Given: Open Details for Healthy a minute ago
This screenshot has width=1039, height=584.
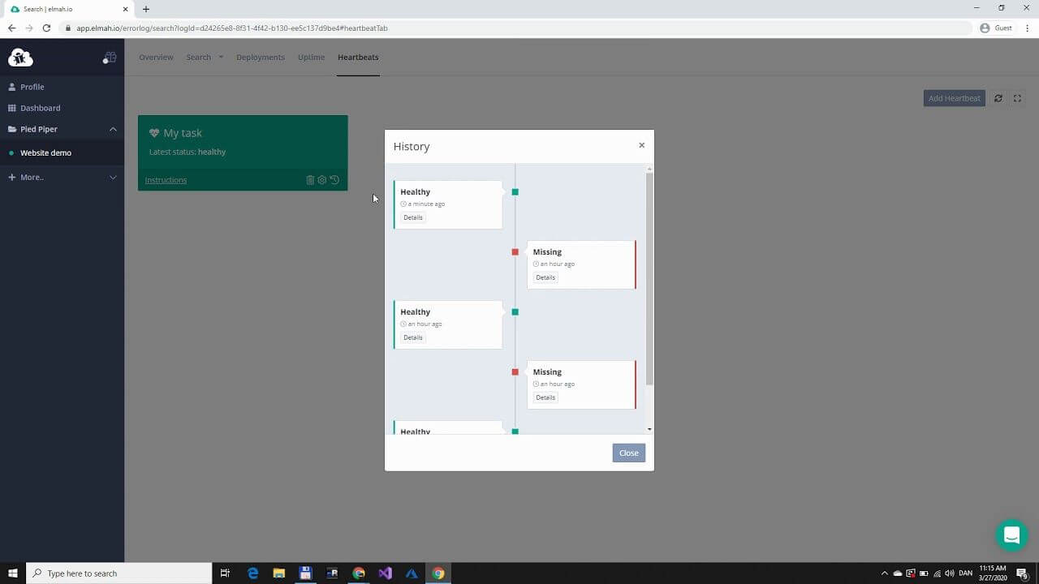Looking at the screenshot, I should [x=413, y=217].
